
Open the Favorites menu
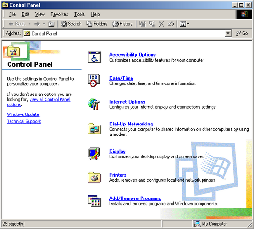[59, 14]
